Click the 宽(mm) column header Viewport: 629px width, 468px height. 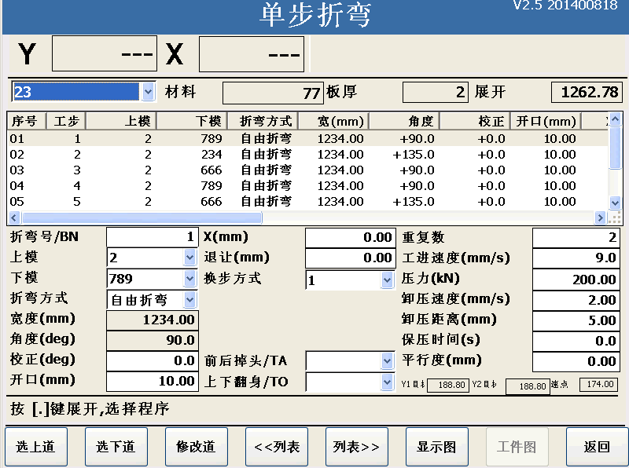(x=333, y=121)
